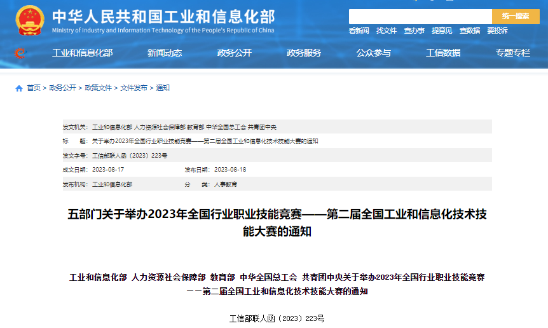548x328 pixels.
Task: Open the 工信数据 navigation menu
Action: coord(443,53)
